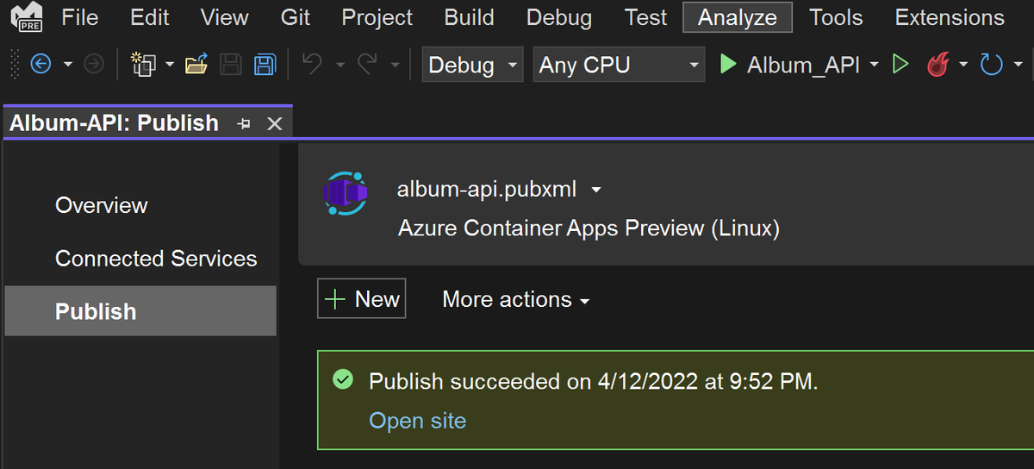Click the Azure Container Apps Preview (Linux) text
1034x469 pixels.
coord(589,228)
